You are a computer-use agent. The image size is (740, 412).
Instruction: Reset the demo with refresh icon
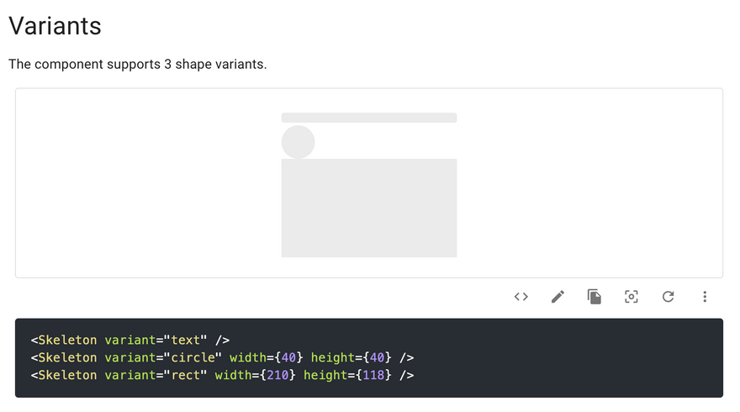[x=668, y=297]
